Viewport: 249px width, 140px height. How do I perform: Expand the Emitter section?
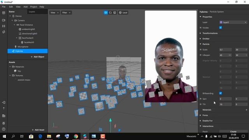(200, 38)
